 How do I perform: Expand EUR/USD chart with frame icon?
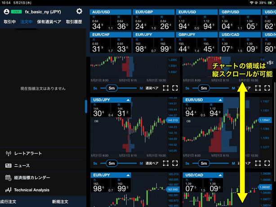pyautogui.click(x=258, y=163)
